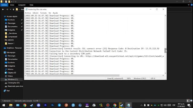Switch Explorer to large icons view
The width and height of the screenshot is (193, 108).
[191, 101]
